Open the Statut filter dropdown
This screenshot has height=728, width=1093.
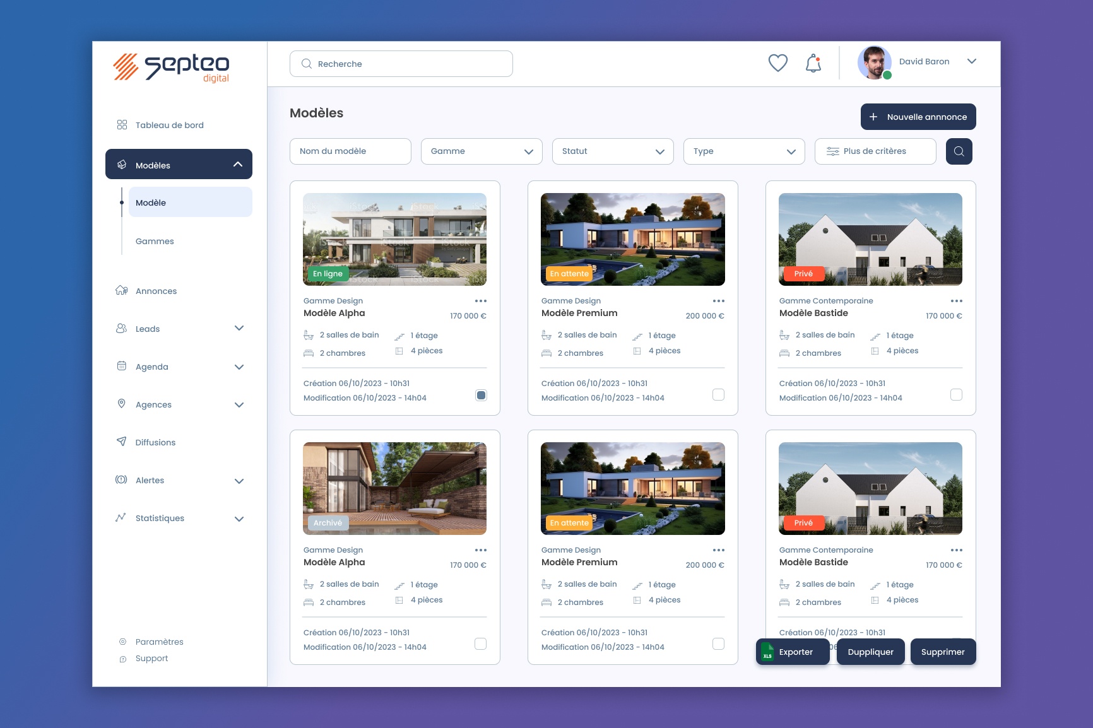(613, 151)
